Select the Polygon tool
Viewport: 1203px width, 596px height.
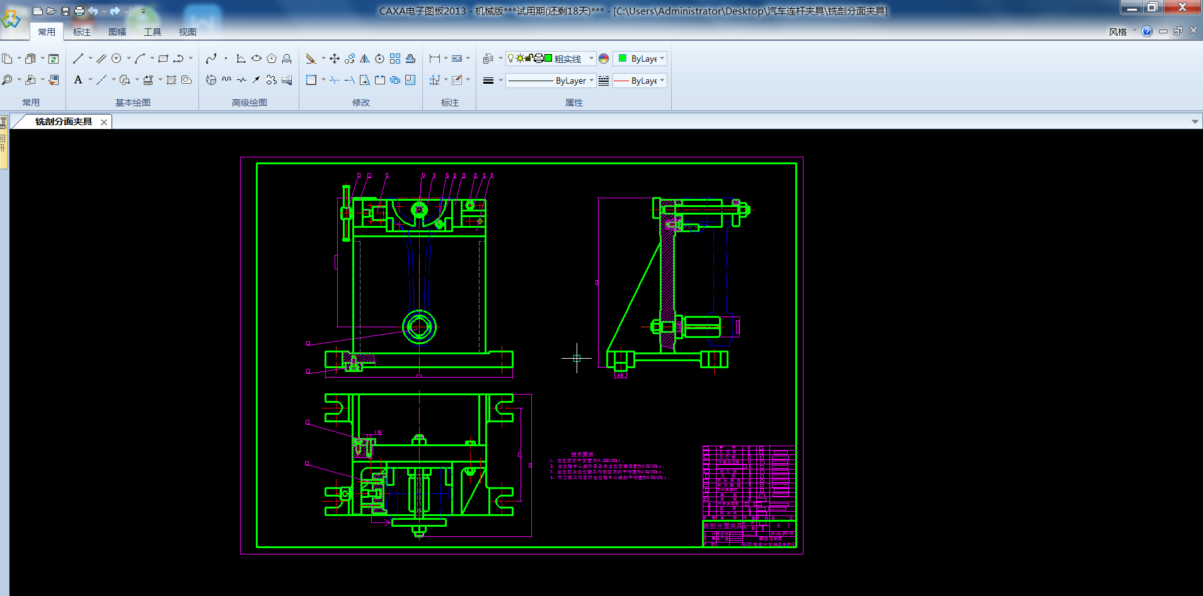pyautogui.click(x=272, y=59)
